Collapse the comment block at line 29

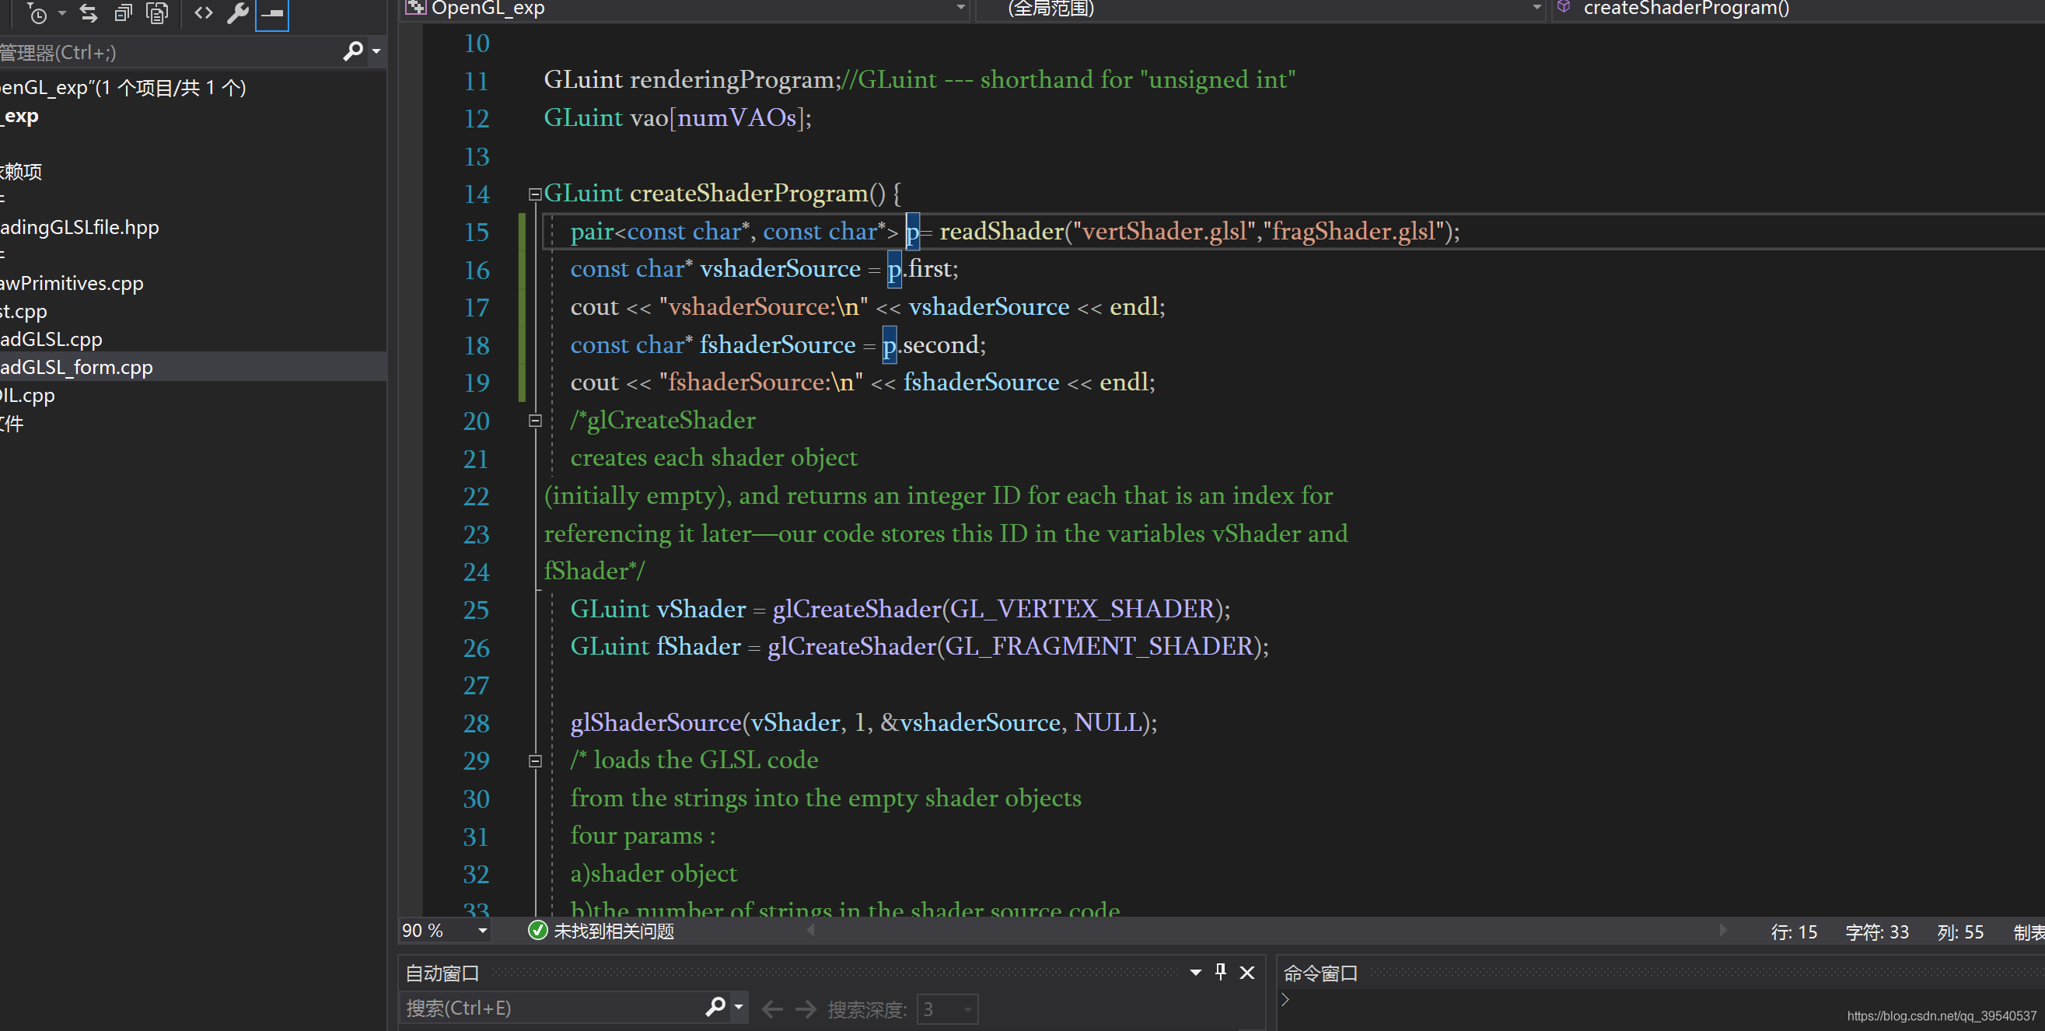coord(535,760)
